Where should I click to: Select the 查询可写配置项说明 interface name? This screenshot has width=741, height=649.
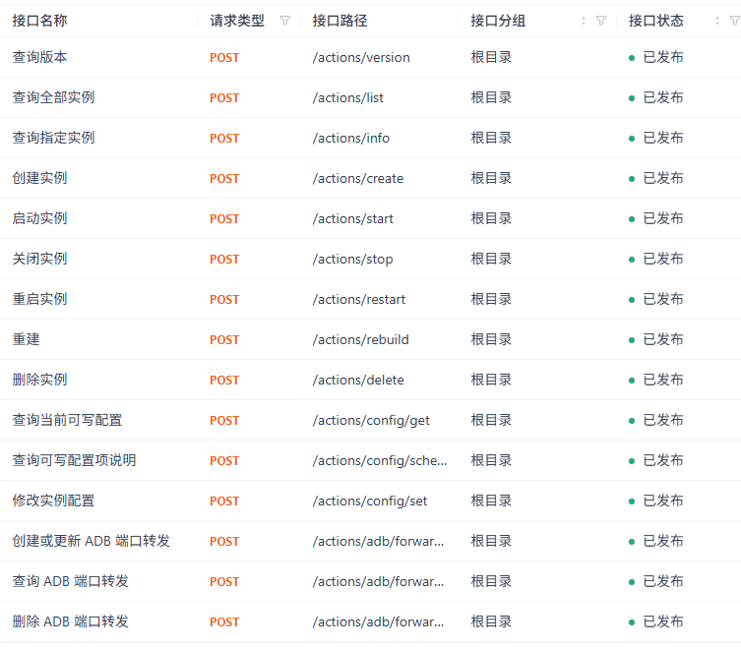tap(74, 460)
